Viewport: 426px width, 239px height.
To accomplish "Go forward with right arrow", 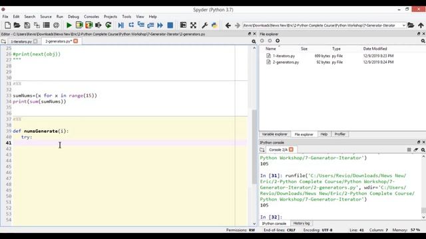I will click(x=238, y=25).
